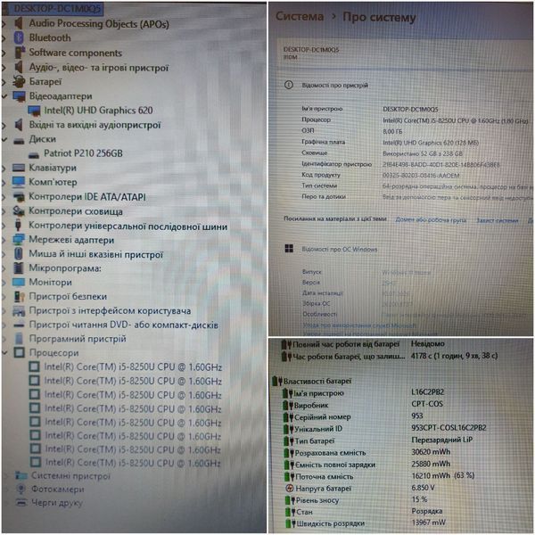535x535 pixels.
Task: Click the Patriot P210 256GB disk icon
Action: click(x=34, y=154)
